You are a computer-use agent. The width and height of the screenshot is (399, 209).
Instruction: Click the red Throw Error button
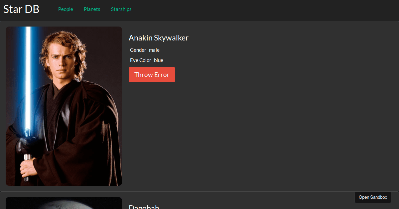click(152, 75)
